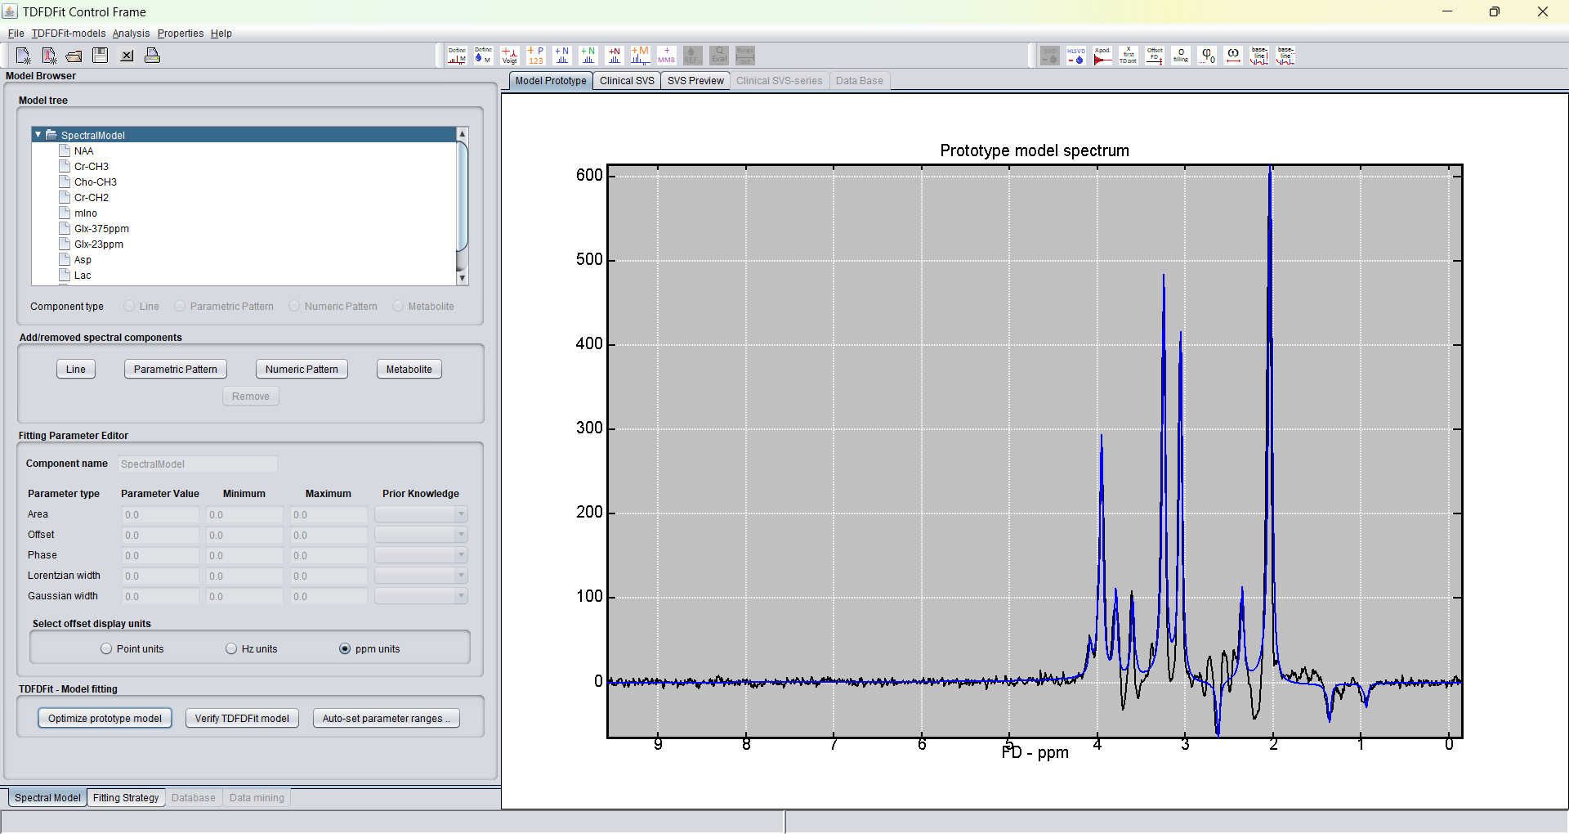This screenshot has height=834, width=1569.
Task: Open a file with the folder icon
Action: click(x=74, y=56)
